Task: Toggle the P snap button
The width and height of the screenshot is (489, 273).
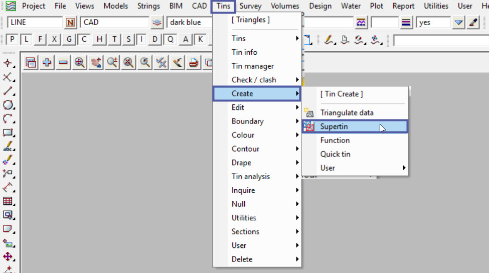Action: [12, 40]
